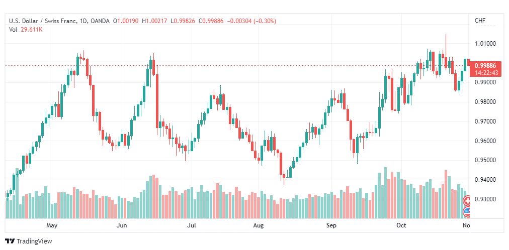
Task: Click the Swiss flag event icon
Action: pyautogui.click(x=467, y=201)
